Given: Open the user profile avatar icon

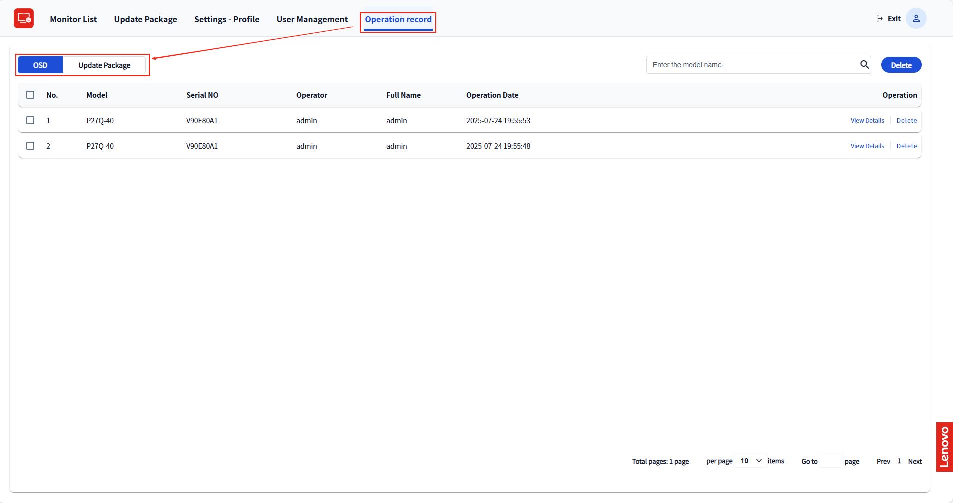Looking at the screenshot, I should pos(916,19).
